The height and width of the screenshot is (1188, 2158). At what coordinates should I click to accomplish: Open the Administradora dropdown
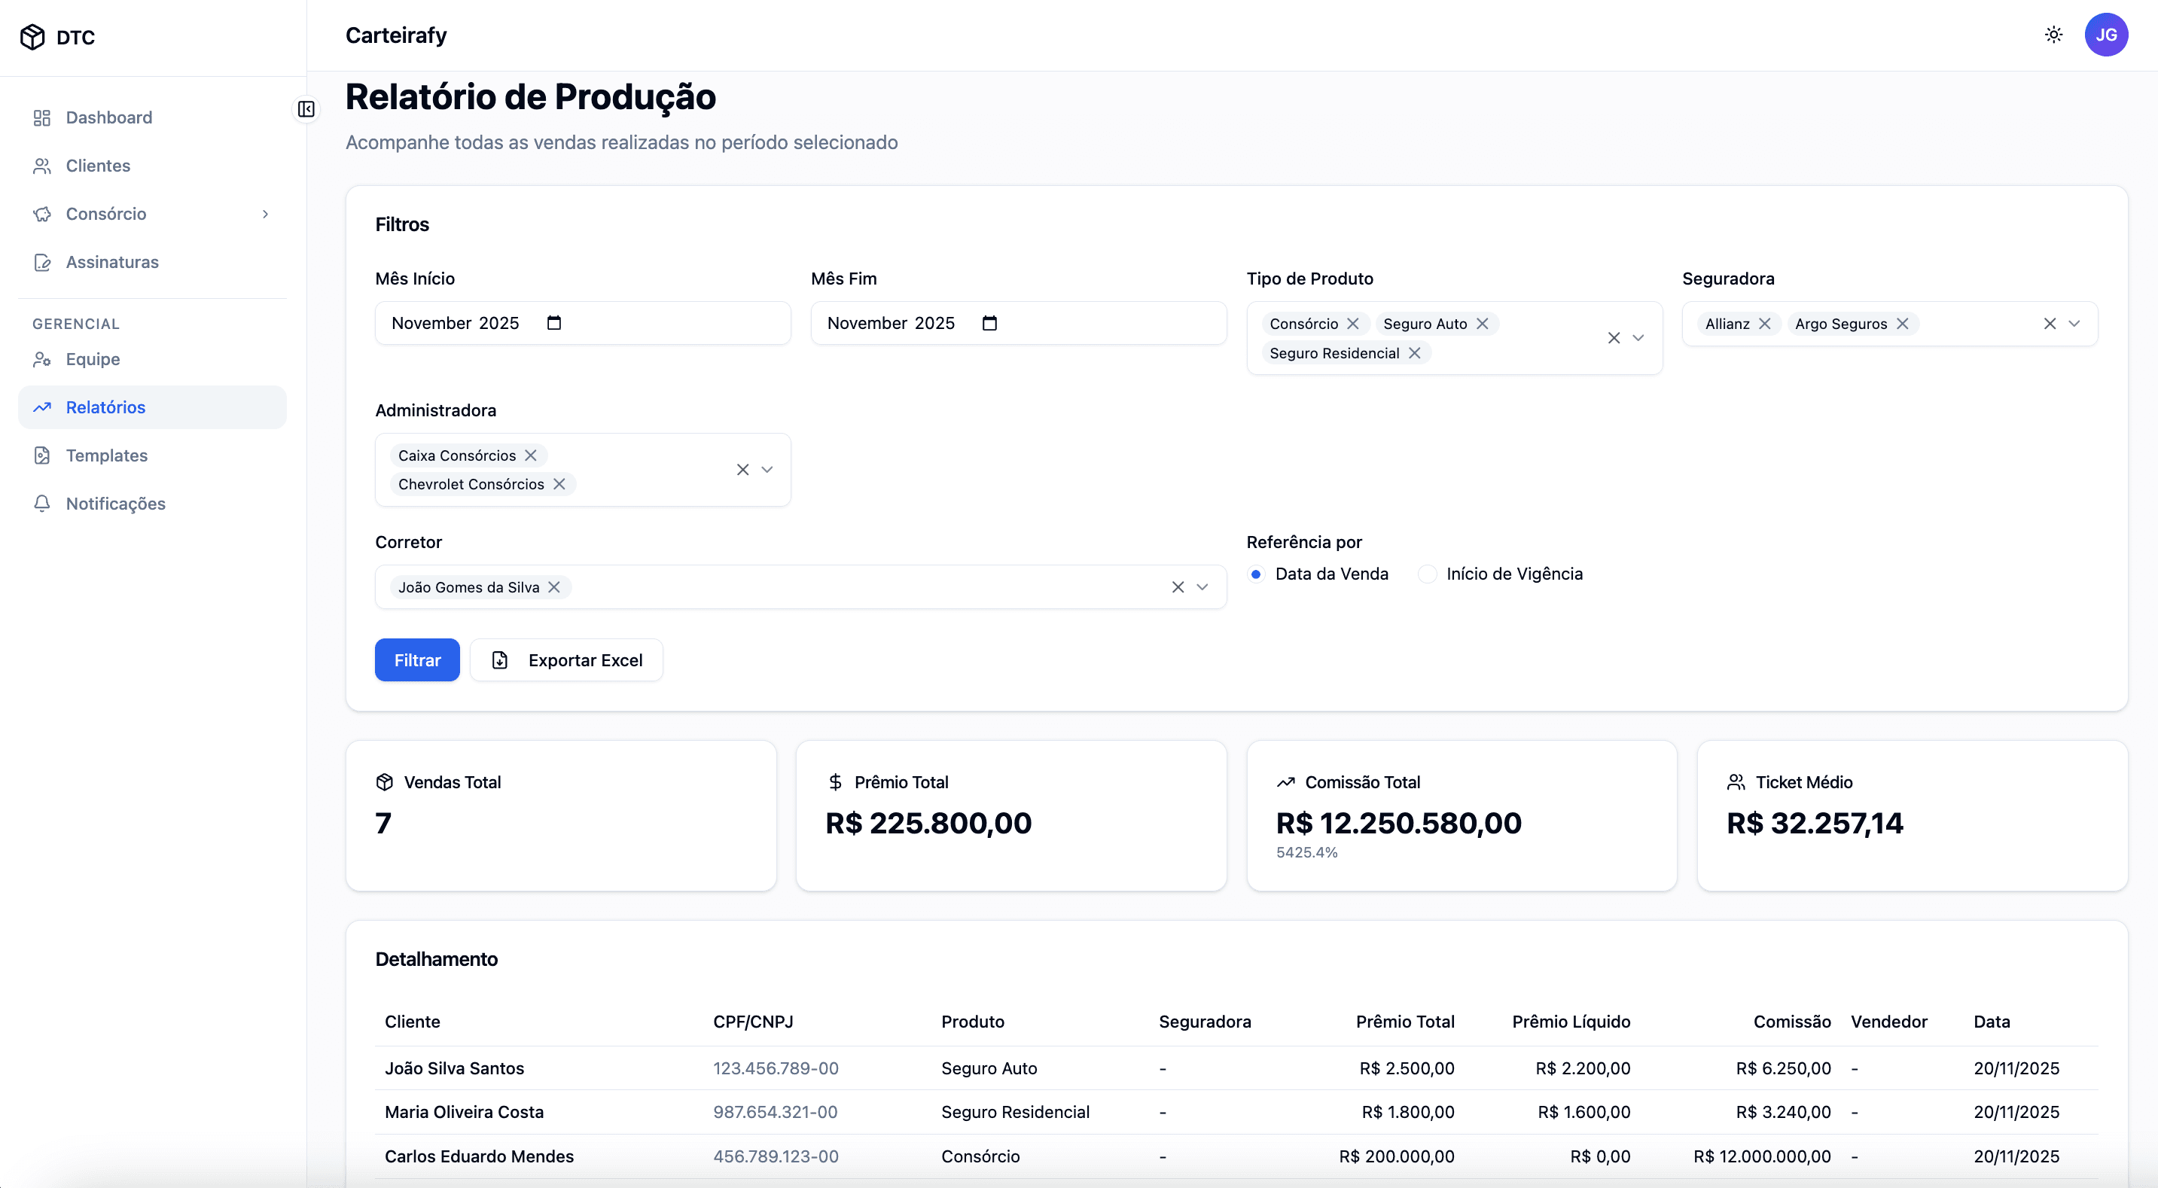click(767, 470)
